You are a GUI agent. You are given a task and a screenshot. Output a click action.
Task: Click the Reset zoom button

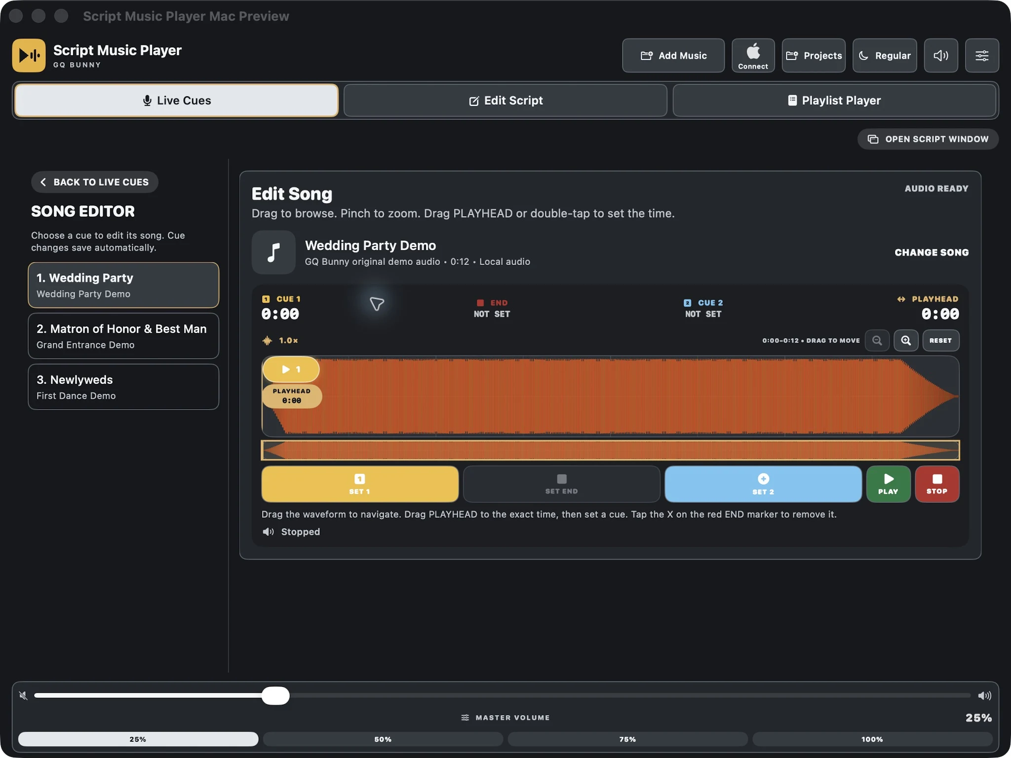pos(940,341)
